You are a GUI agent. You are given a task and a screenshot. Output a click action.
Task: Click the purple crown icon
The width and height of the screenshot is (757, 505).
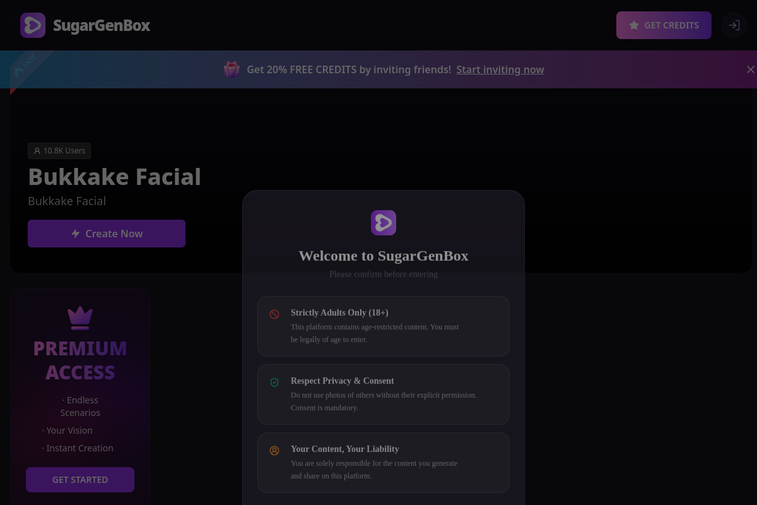[x=80, y=318]
